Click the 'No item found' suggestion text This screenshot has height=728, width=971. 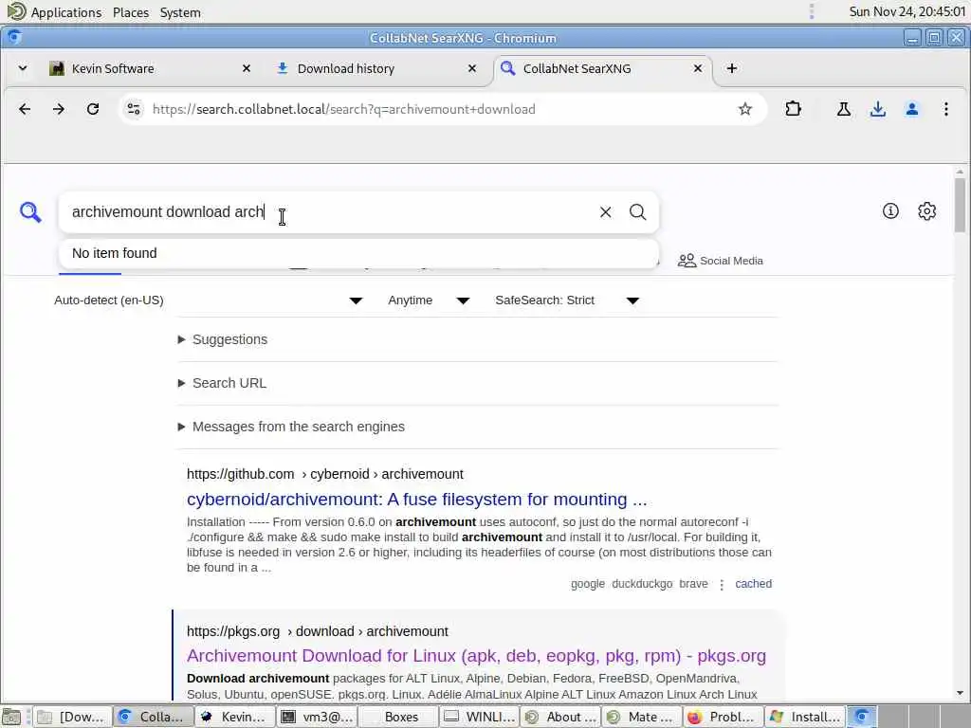tap(115, 253)
